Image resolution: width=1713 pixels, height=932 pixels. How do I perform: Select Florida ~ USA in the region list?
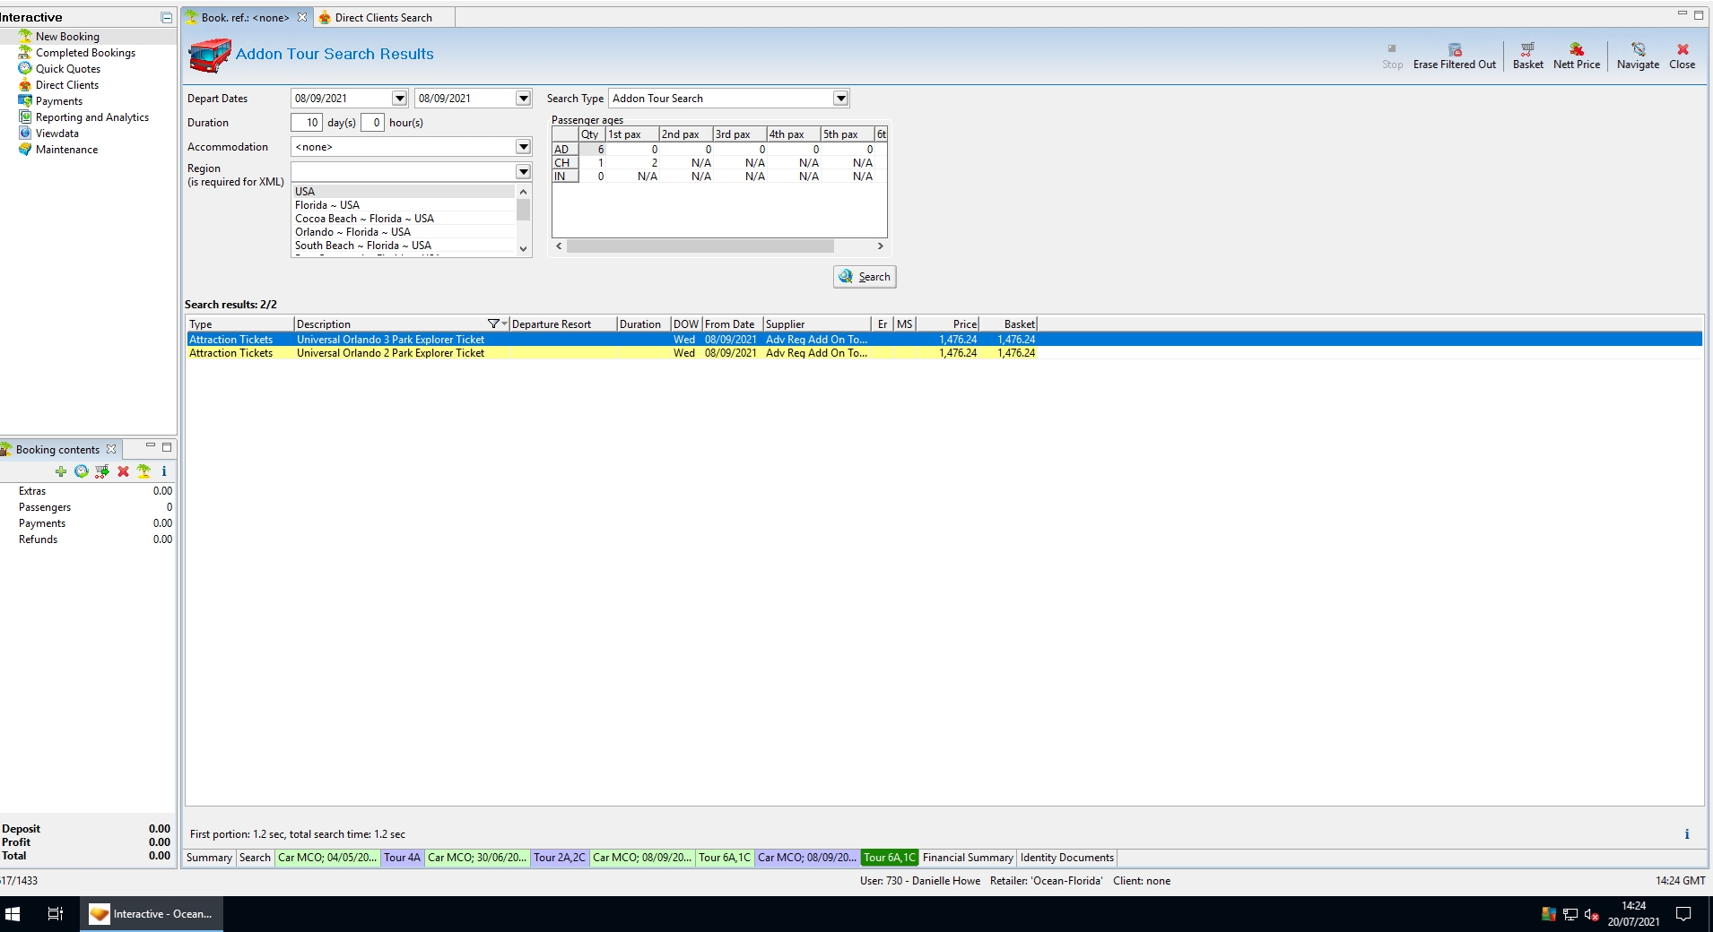pyautogui.click(x=404, y=205)
